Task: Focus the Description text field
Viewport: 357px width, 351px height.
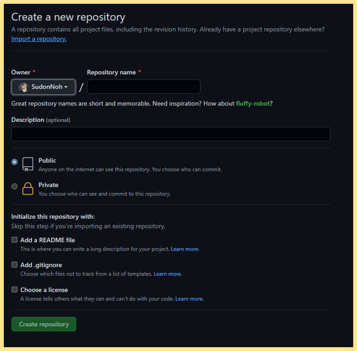Action: (171, 134)
